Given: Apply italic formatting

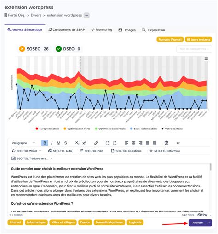Looking at the screenshot, I should click(52, 143).
